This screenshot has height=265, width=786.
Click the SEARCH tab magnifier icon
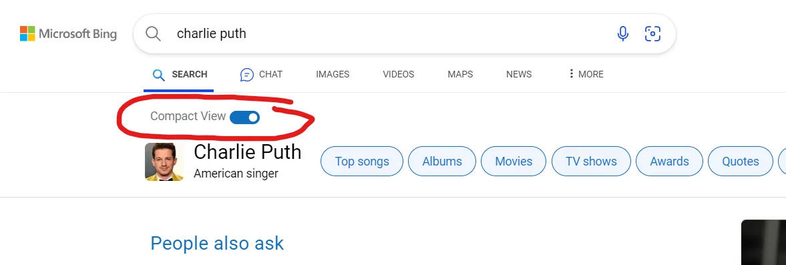158,75
